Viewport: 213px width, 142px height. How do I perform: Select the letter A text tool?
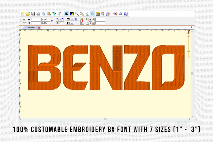coord(121,14)
